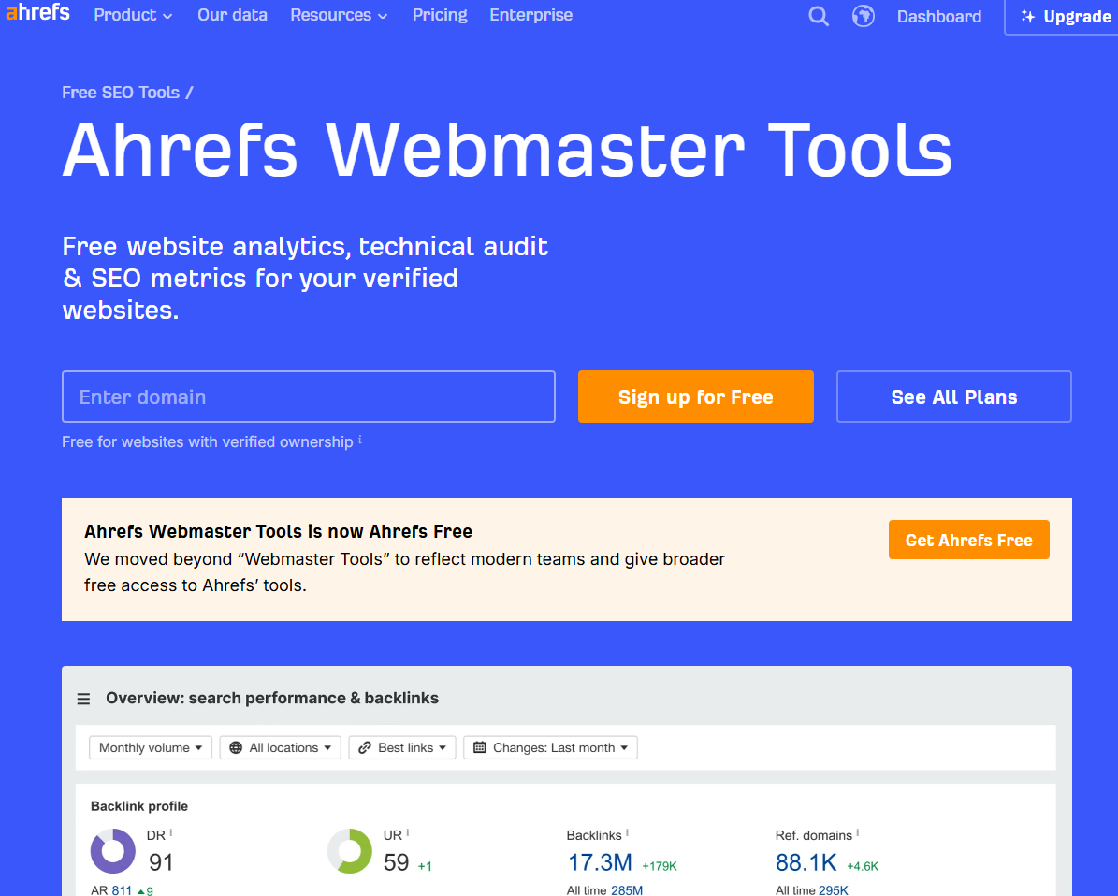Viewport: 1118px width, 896px height.
Task: Click the hamburger menu icon in Overview
Action: pyautogui.click(x=83, y=699)
